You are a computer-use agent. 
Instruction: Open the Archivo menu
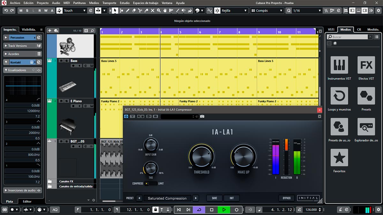(x=15, y=3)
